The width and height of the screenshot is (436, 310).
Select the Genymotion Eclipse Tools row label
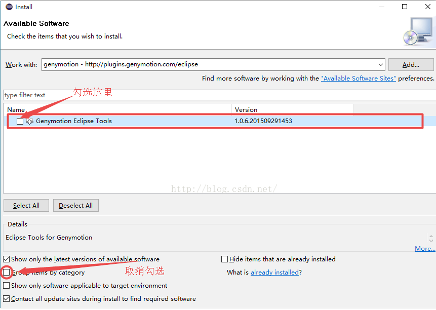tap(74, 121)
